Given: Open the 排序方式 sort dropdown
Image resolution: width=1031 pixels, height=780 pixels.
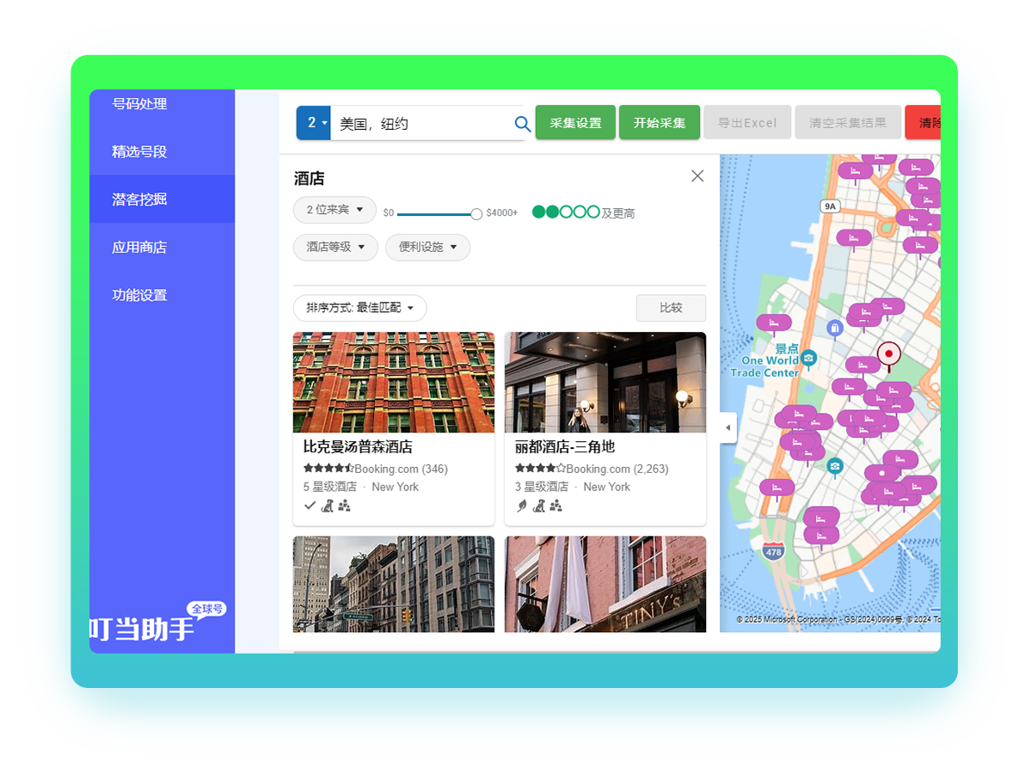Looking at the screenshot, I should tap(359, 308).
